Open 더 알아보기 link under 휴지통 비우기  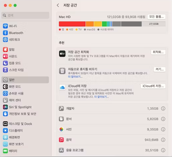pos(75,77)
